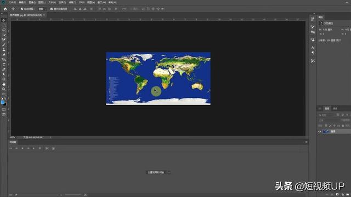
Task: Swap foreground and background colors
Action: click(5, 99)
